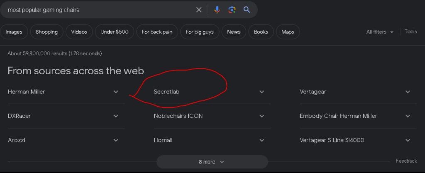Expand the Herman Miller entry chevron
This screenshot has height=173, width=425.
pyautogui.click(x=116, y=92)
